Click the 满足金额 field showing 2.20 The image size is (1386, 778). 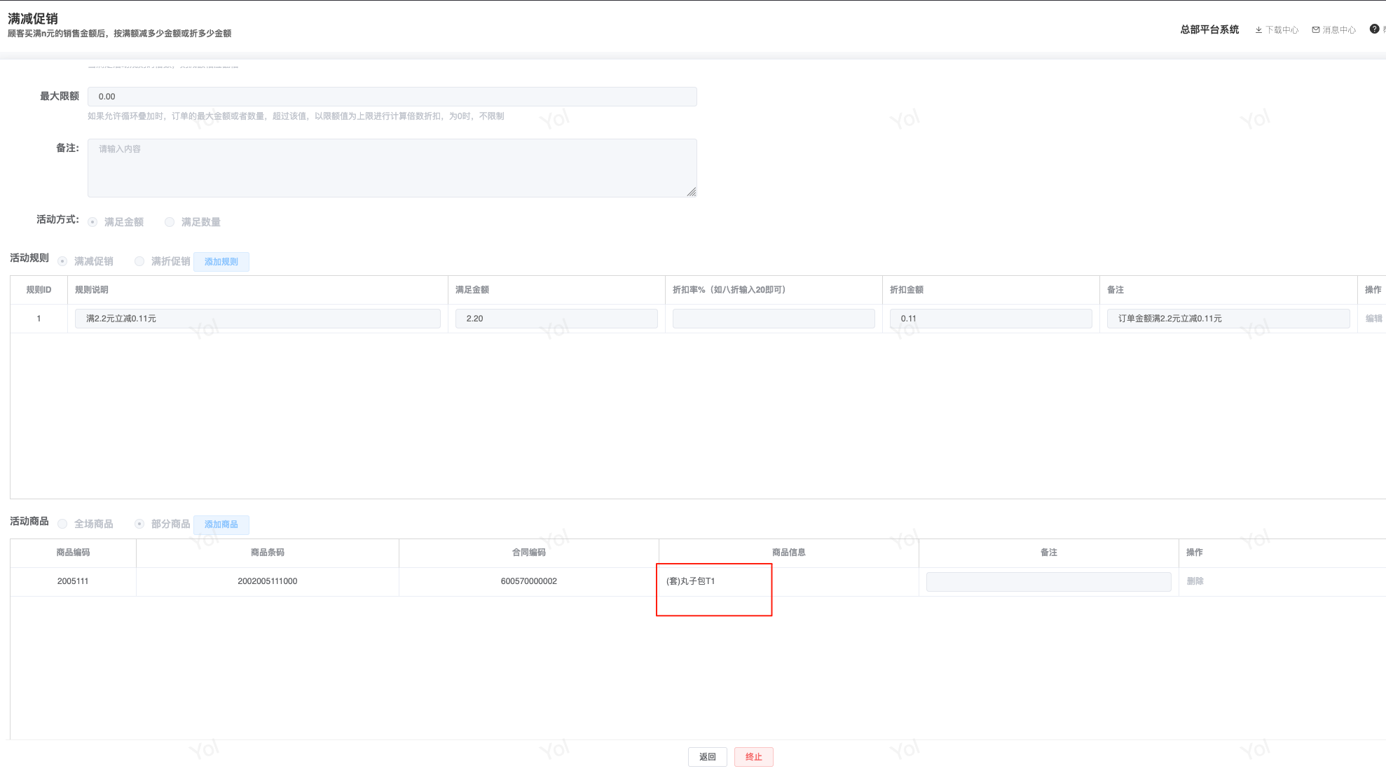coord(556,319)
